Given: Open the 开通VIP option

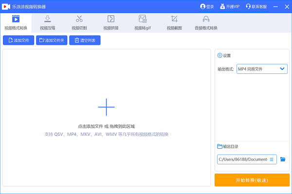Looking at the screenshot, I should click(230, 7).
